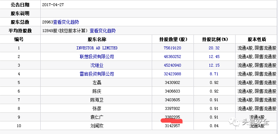The width and height of the screenshot is (278, 134).
Task: Click share count 3430902
Action: coord(173,82)
